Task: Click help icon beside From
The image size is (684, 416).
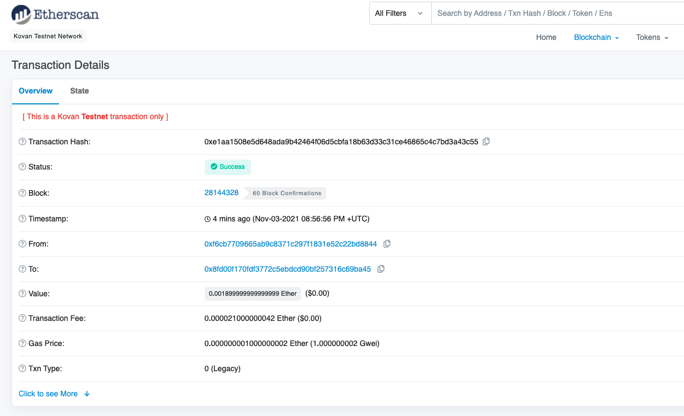Action: point(22,244)
